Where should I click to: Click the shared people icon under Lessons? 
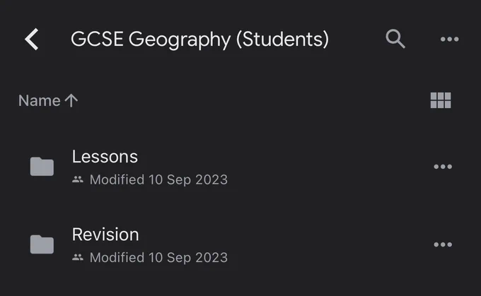pyautogui.click(x=78, y=179)
